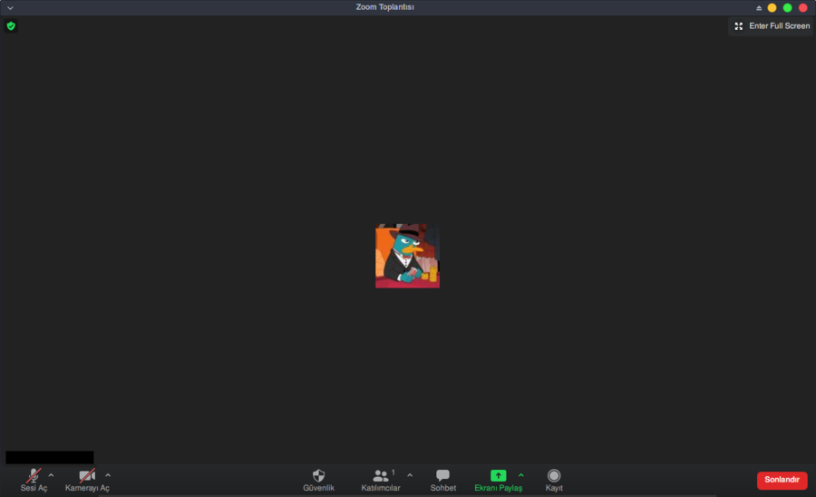Viewport: 816px width, 497px height.
Task: Click Enter Full Screen button
Action: click(772, 26)
